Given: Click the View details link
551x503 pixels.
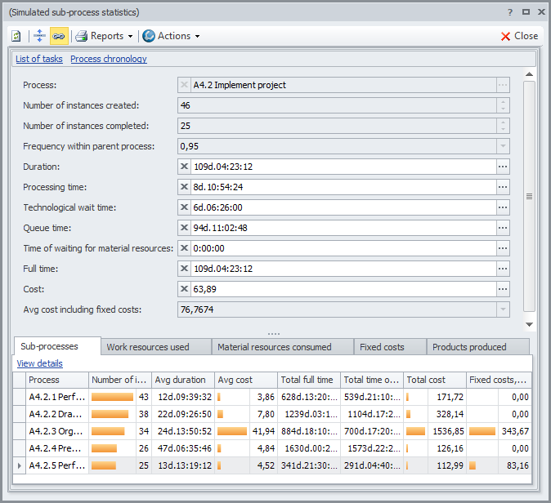Looking at the screenshot, I should (x=39, y=363).
